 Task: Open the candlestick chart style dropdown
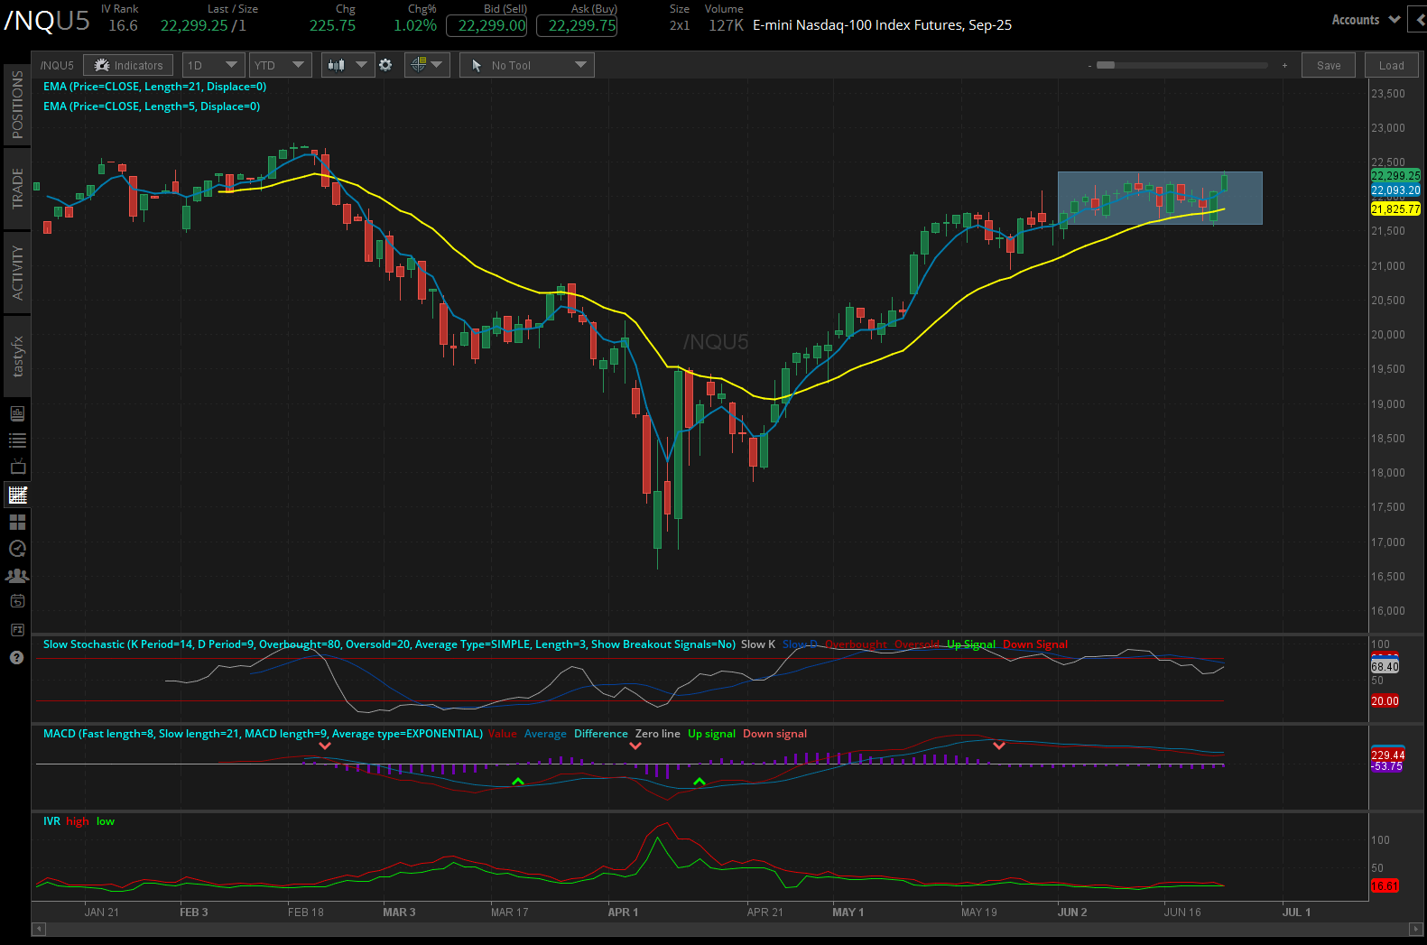[347, 65]
